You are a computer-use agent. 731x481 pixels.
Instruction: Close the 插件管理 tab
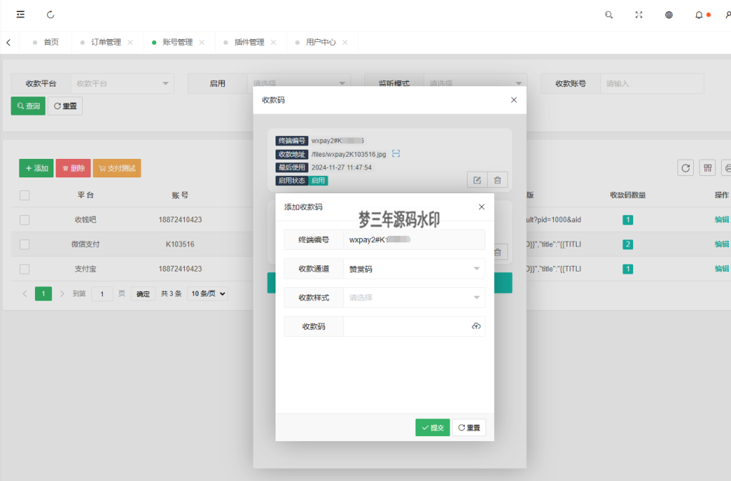pos(273,42)
